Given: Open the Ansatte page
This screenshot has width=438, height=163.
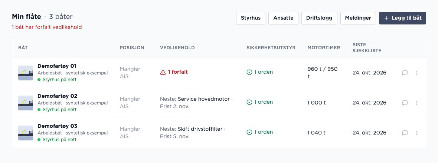Looking at the screenshot, I should (283, 18).
